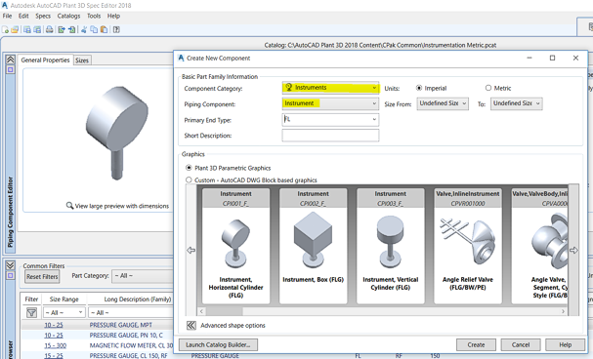Click the Export to Excel toolbar icon

pos(62,29)
